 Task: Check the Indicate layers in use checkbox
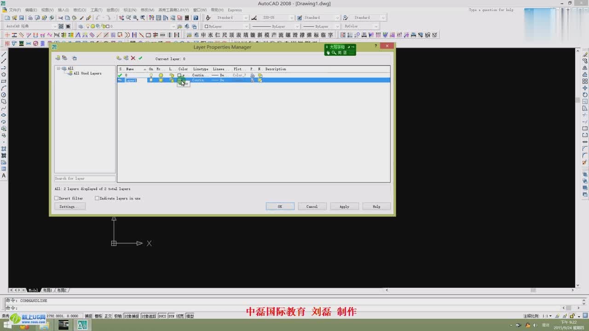pyautogui.click(x=97, y=198)
